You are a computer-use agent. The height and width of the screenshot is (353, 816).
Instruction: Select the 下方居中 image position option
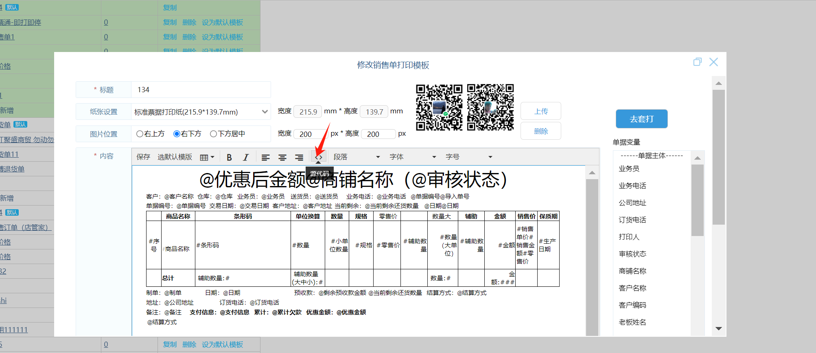click(x=213, y=134)
